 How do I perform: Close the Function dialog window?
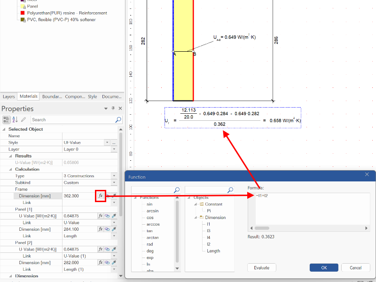367,174
